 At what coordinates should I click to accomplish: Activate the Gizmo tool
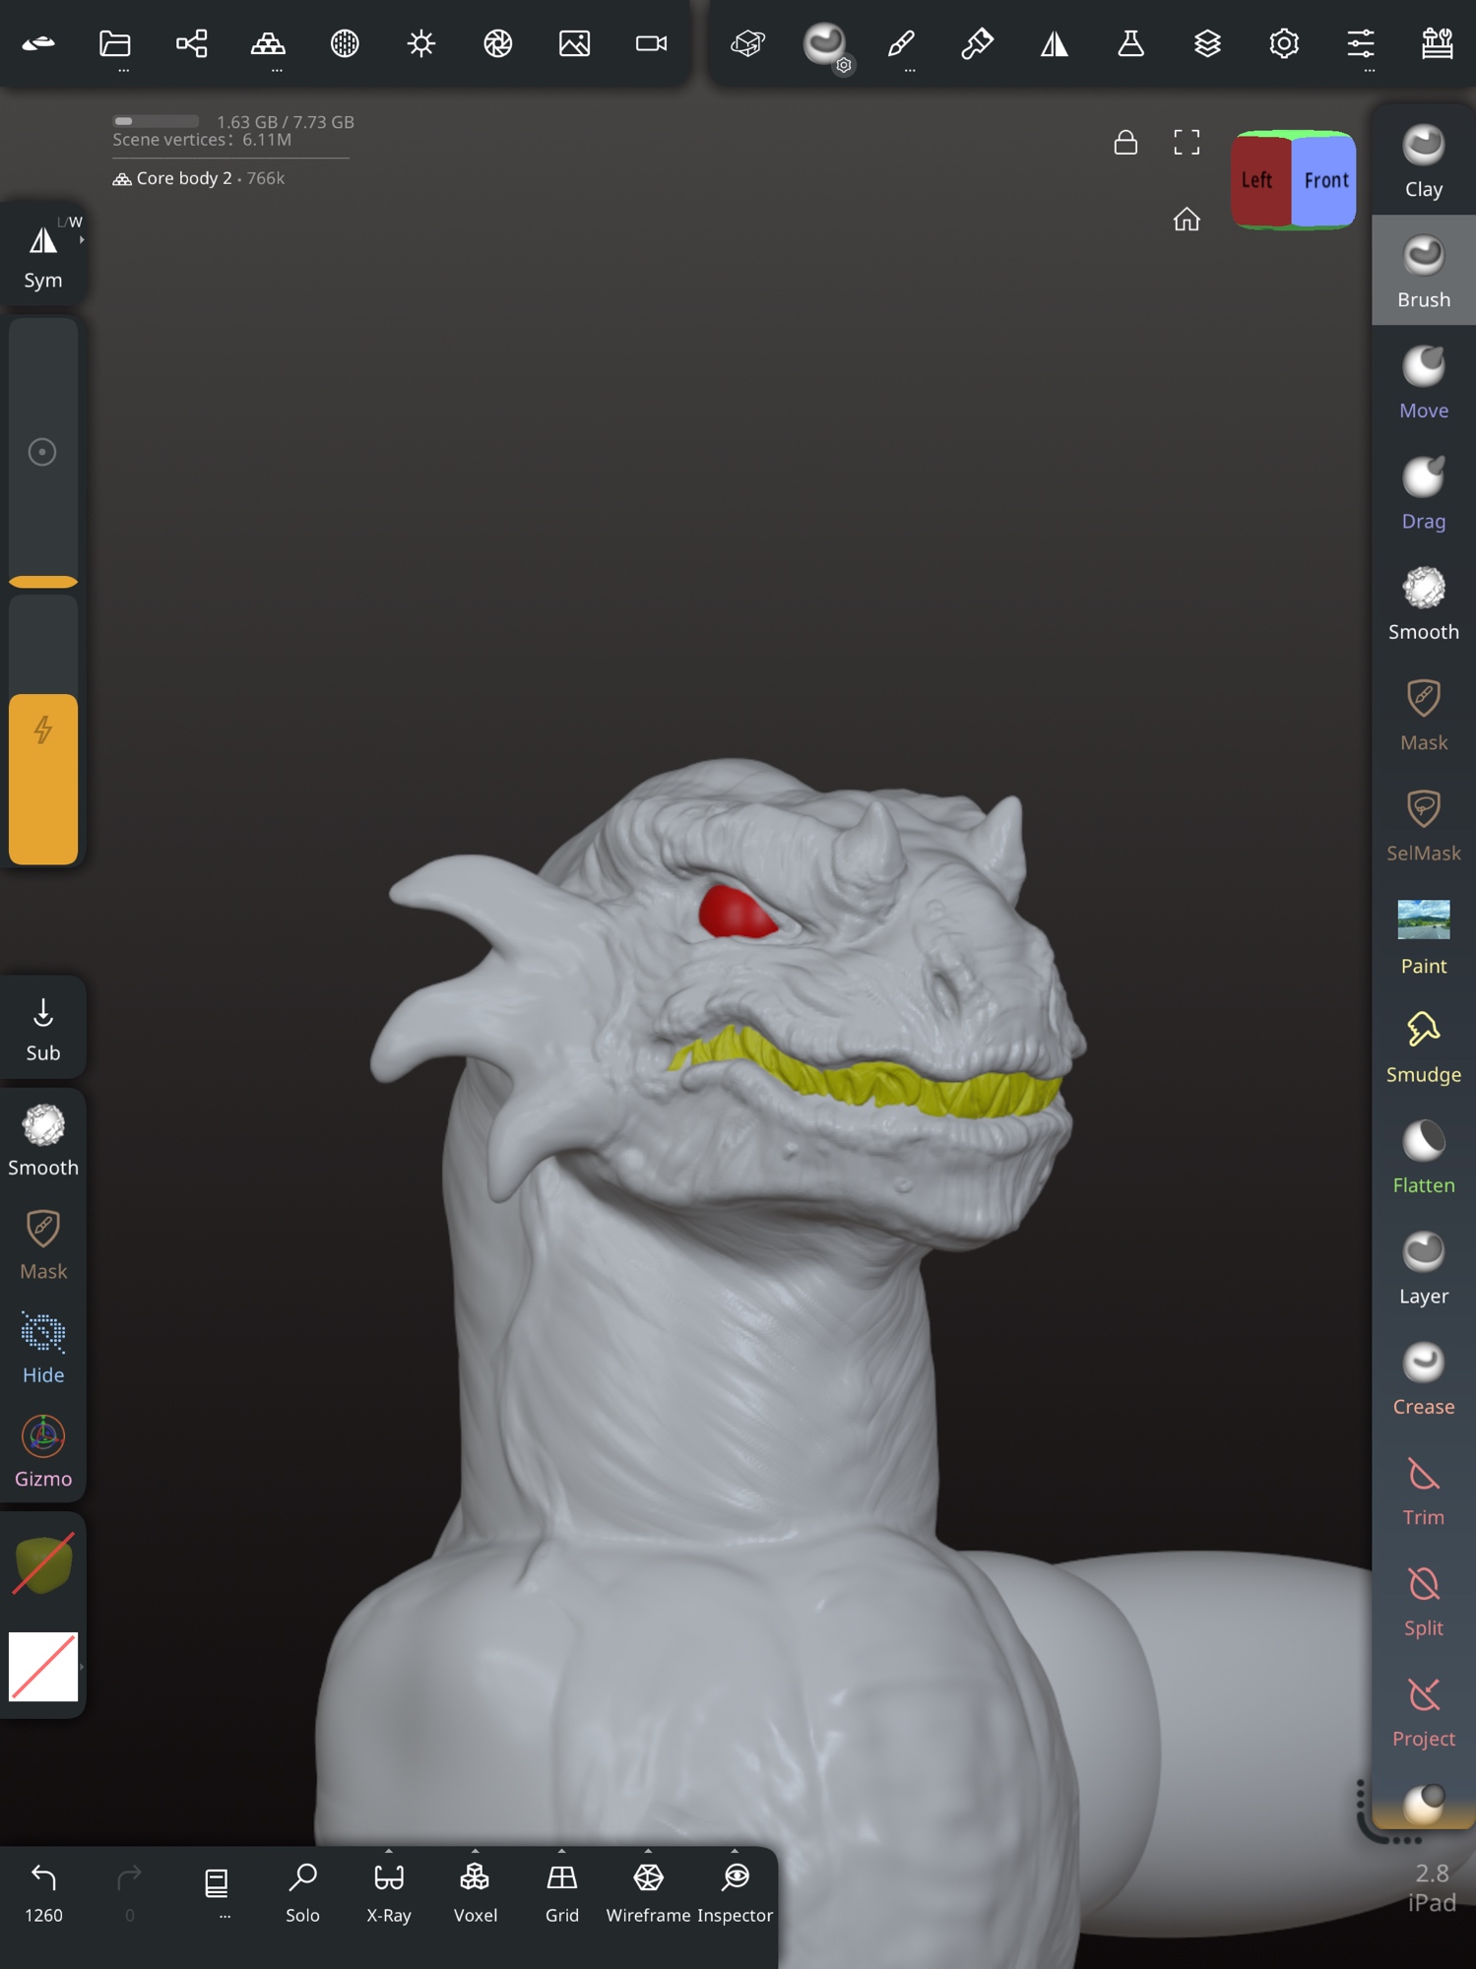tap(43, 1450)
